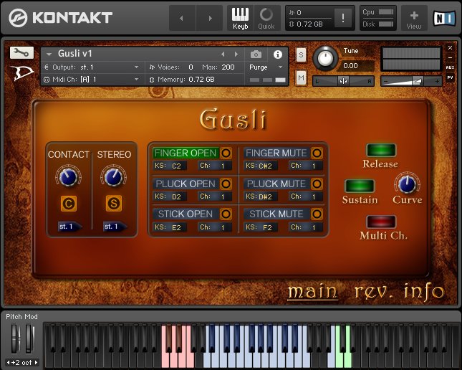Click the Max voices 200 field
Screen dimensions: 462x370
(x=228, y=67)
